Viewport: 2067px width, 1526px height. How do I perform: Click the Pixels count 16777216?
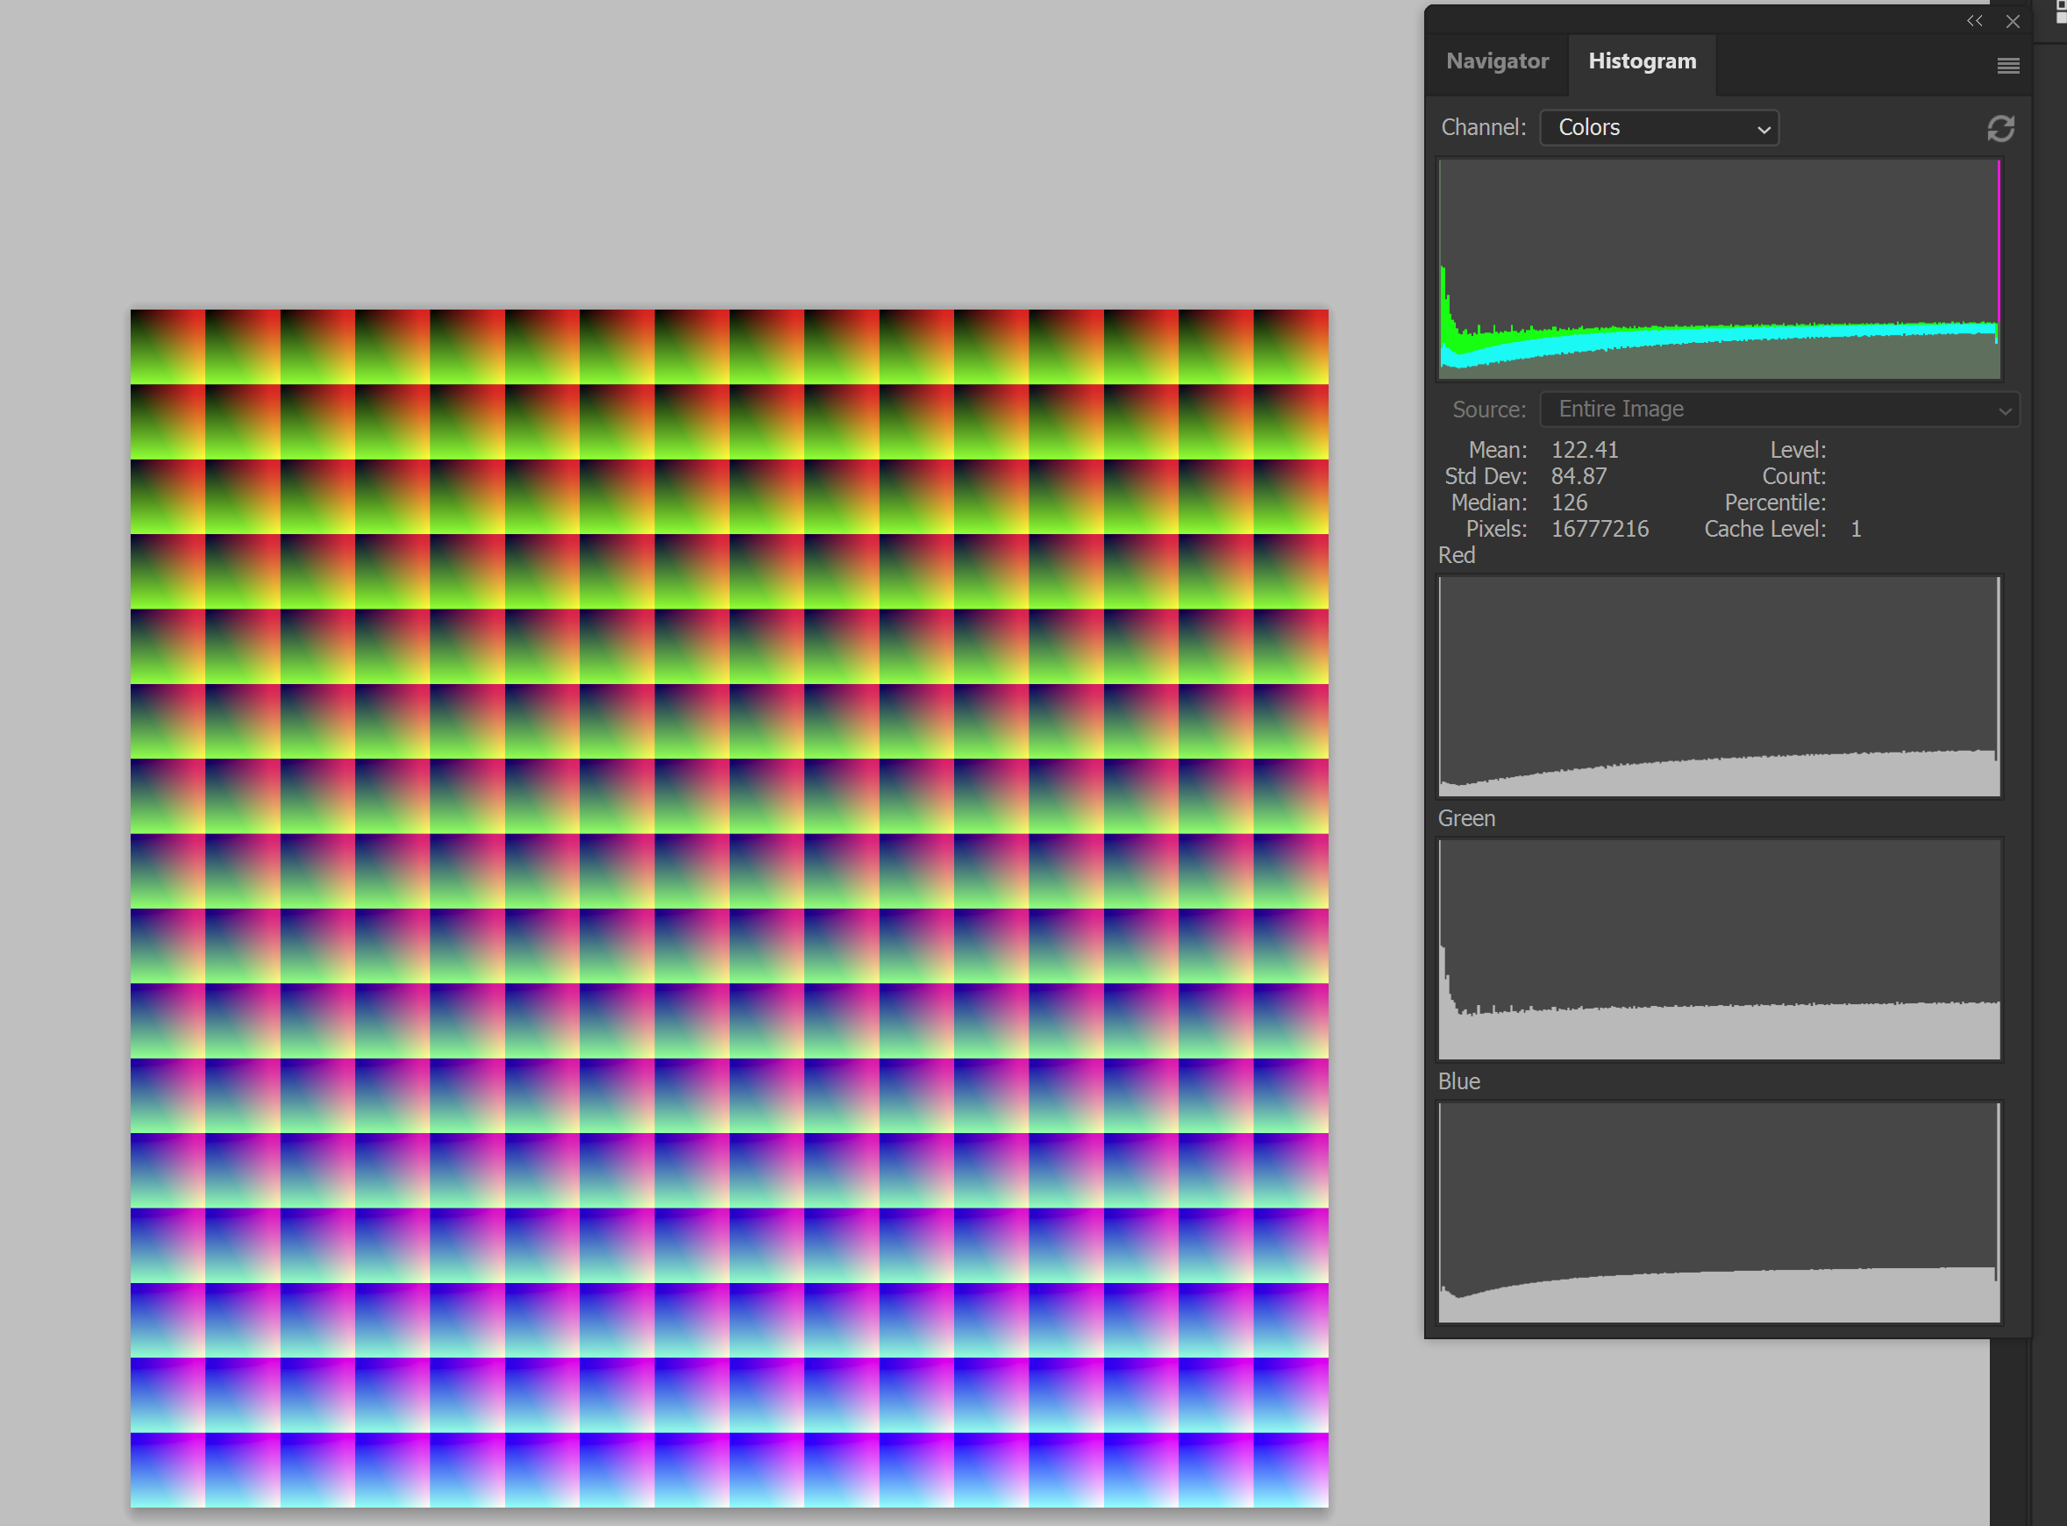point(1599,530)
